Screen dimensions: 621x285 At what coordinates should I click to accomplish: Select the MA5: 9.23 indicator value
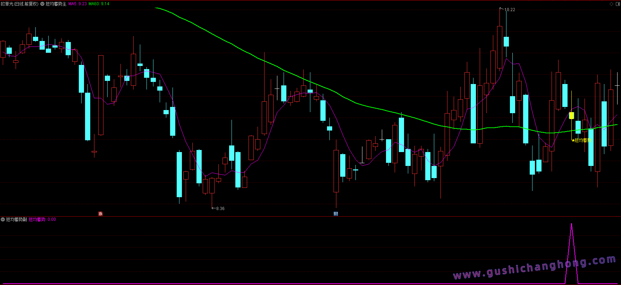coord(77,4)
